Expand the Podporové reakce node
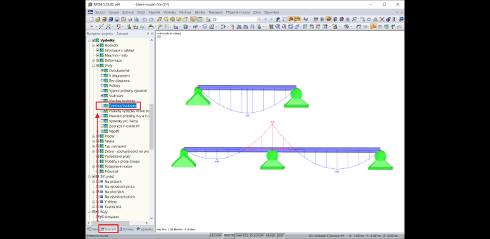 [x=93, y=166]
